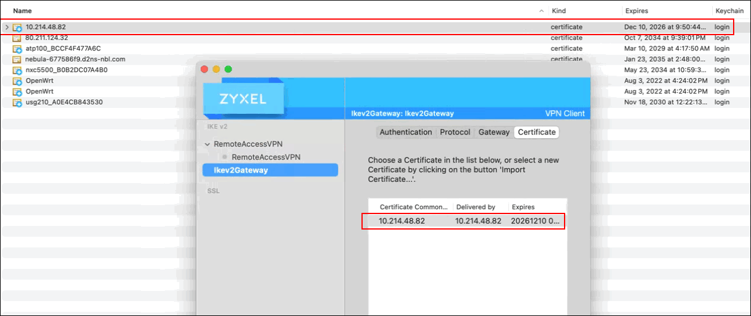This screenshot has height=316, width=751.
Task: Click certificate icon next to atp100_BCCF4F477A6C
Action: pyautogui.click(x=17, y=48)
